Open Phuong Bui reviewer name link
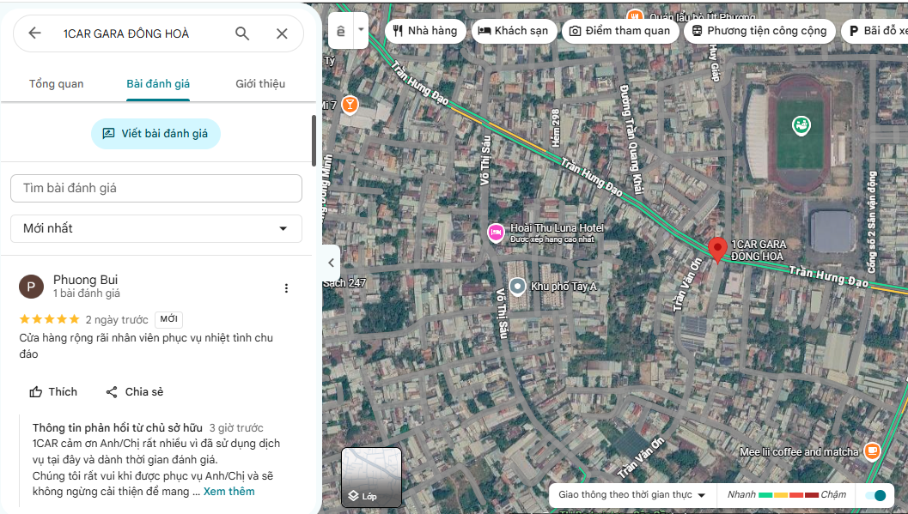This screenshot has width=908, height=514. 85,280
